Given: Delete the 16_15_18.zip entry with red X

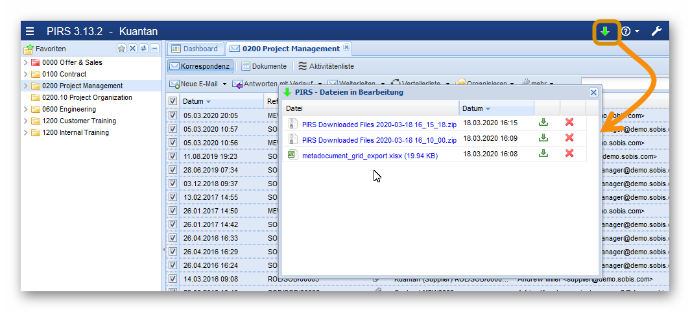Looking at the screenshot, I should tap(569, 123).
